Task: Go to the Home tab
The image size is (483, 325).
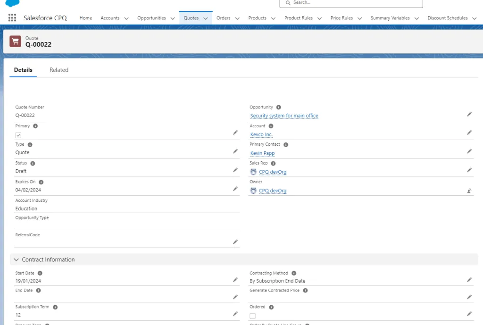Action: coord(86,18)
